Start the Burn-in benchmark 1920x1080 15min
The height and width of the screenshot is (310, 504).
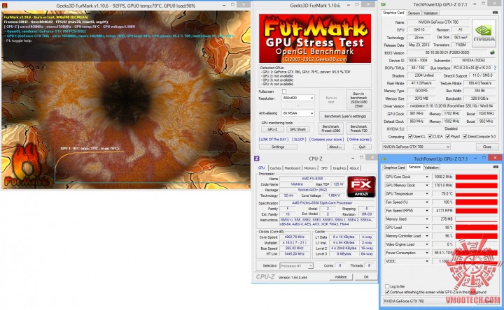tap(358, 100)
